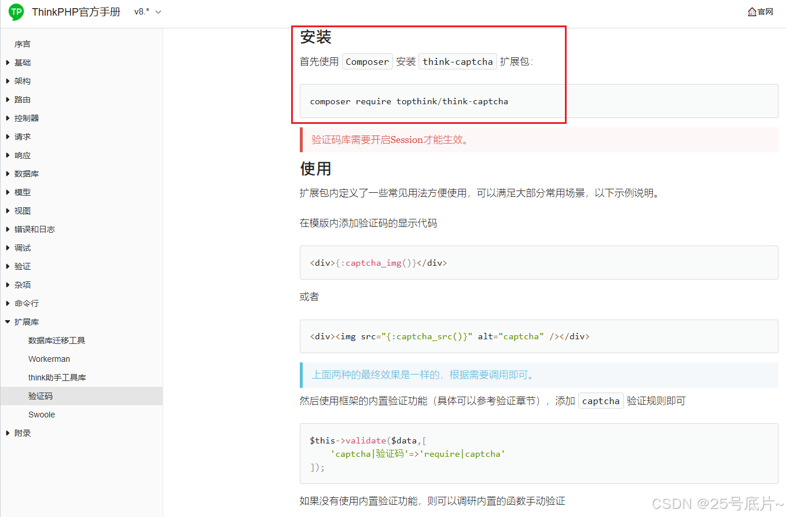Click the ThinkPHP官方手册 title
Viewport: 786px width, 517px height.
point(76,12)
